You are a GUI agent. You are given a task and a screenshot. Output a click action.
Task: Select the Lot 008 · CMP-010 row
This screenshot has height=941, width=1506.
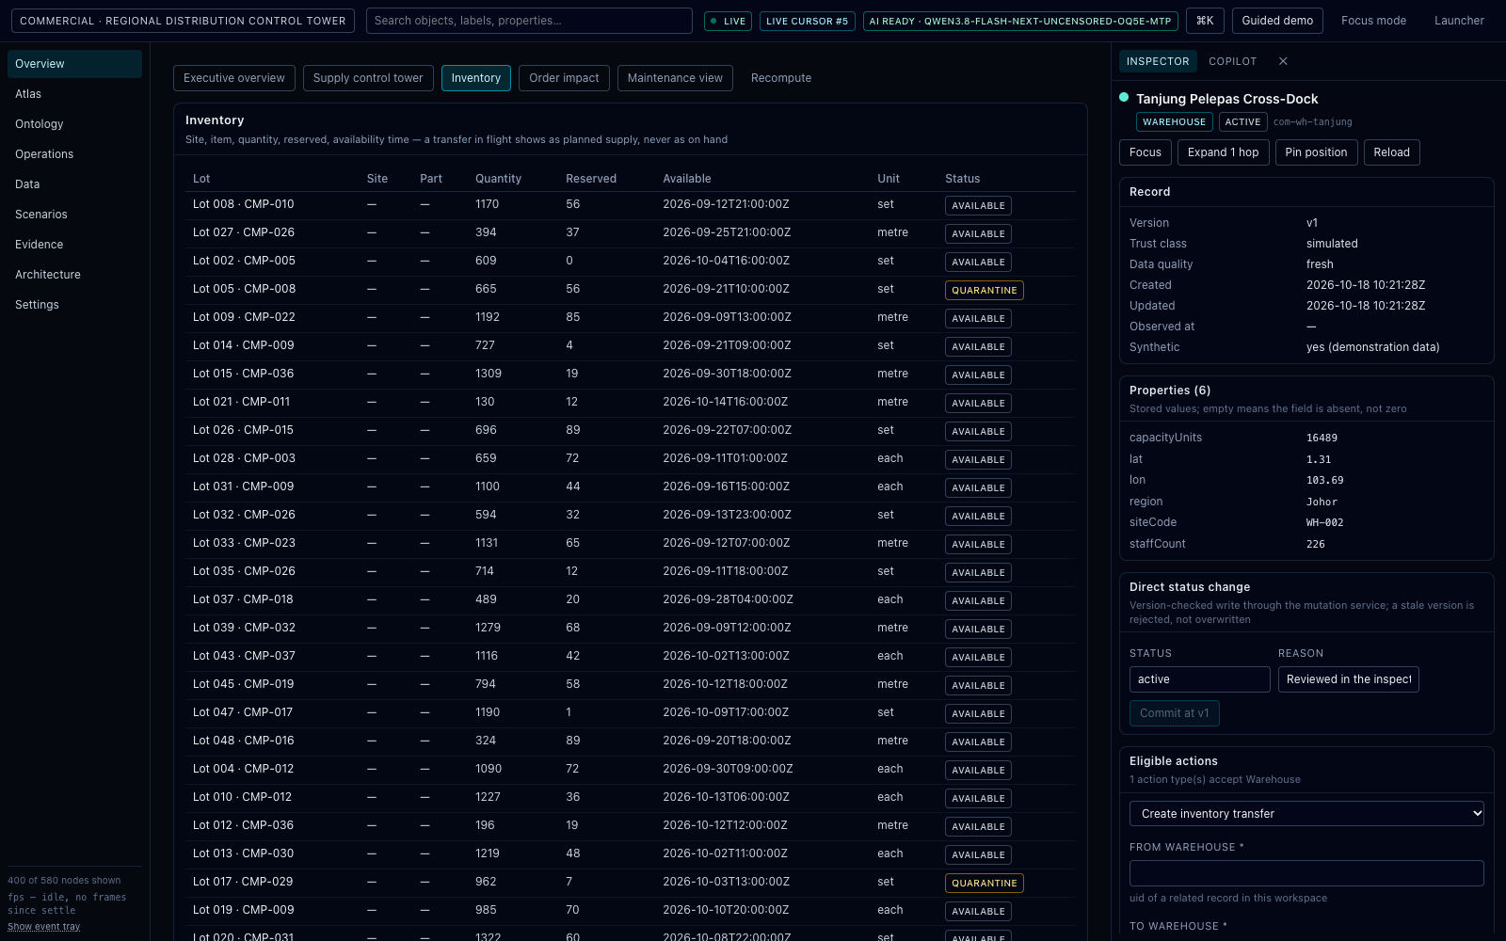[631, 205]
